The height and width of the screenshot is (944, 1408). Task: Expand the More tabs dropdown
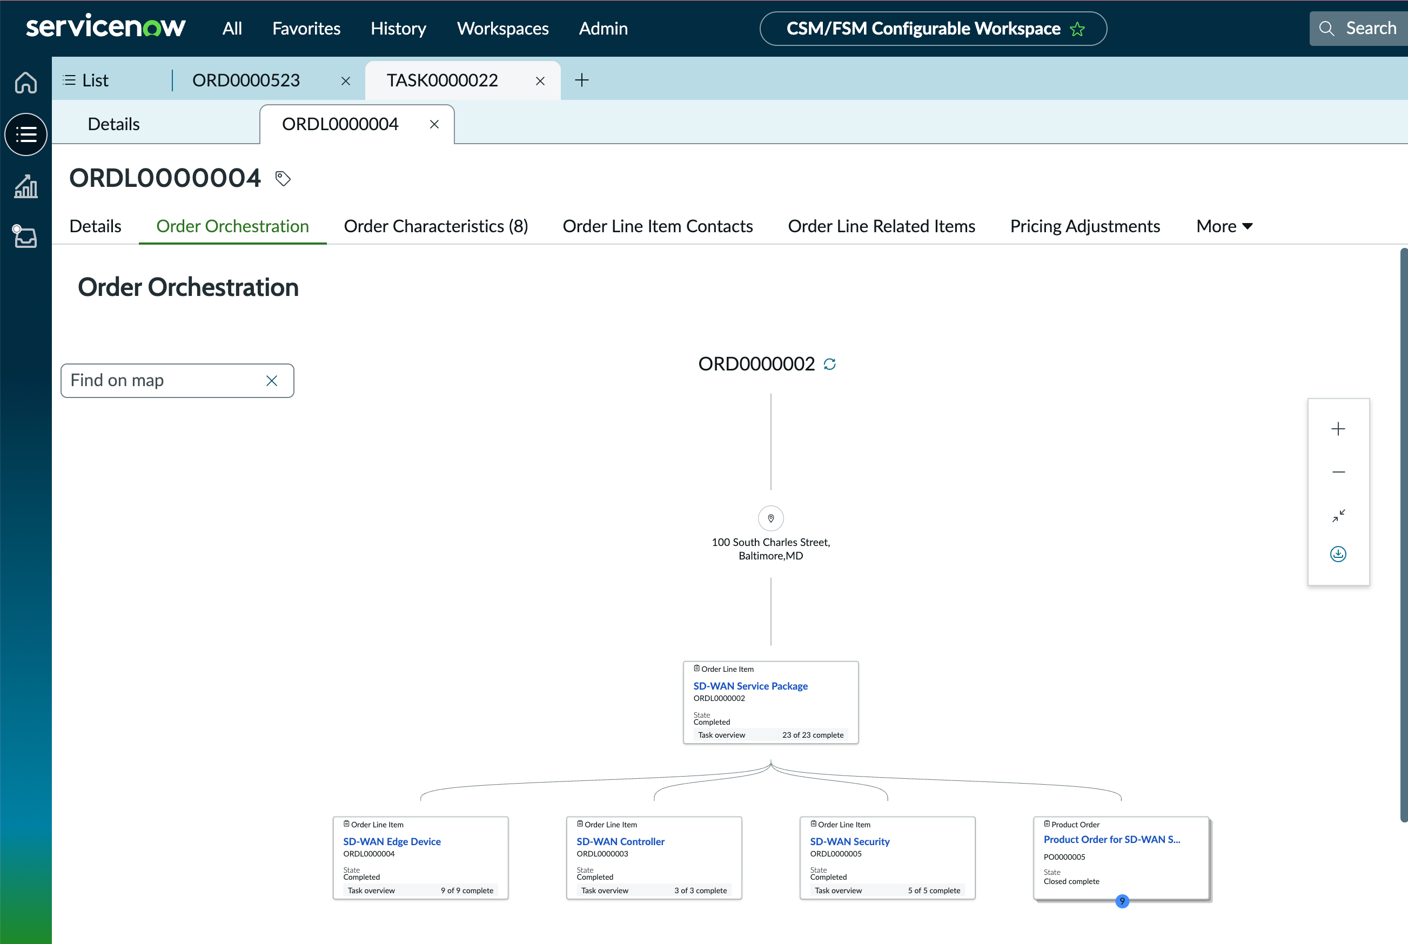pyautogui.click(x=1224, y=226)
